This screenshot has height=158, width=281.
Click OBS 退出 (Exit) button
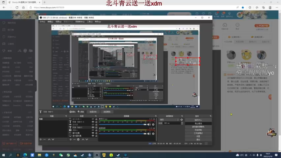click(198, 139)
